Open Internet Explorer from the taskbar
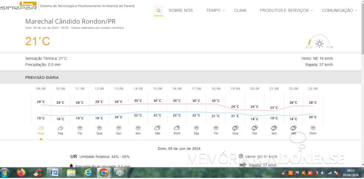 pyautogui.click(x=88, y=173)
